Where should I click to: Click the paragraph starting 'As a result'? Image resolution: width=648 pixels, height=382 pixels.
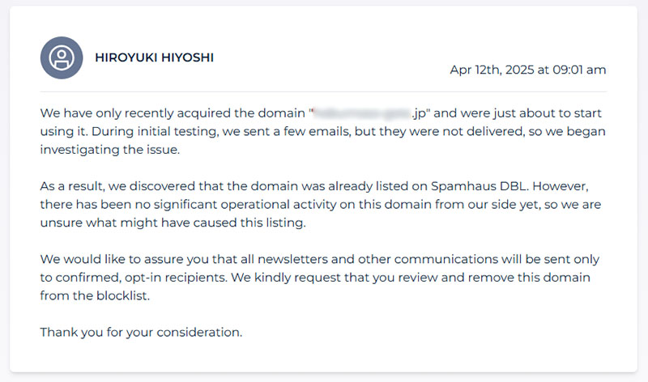tap(321, 205)
